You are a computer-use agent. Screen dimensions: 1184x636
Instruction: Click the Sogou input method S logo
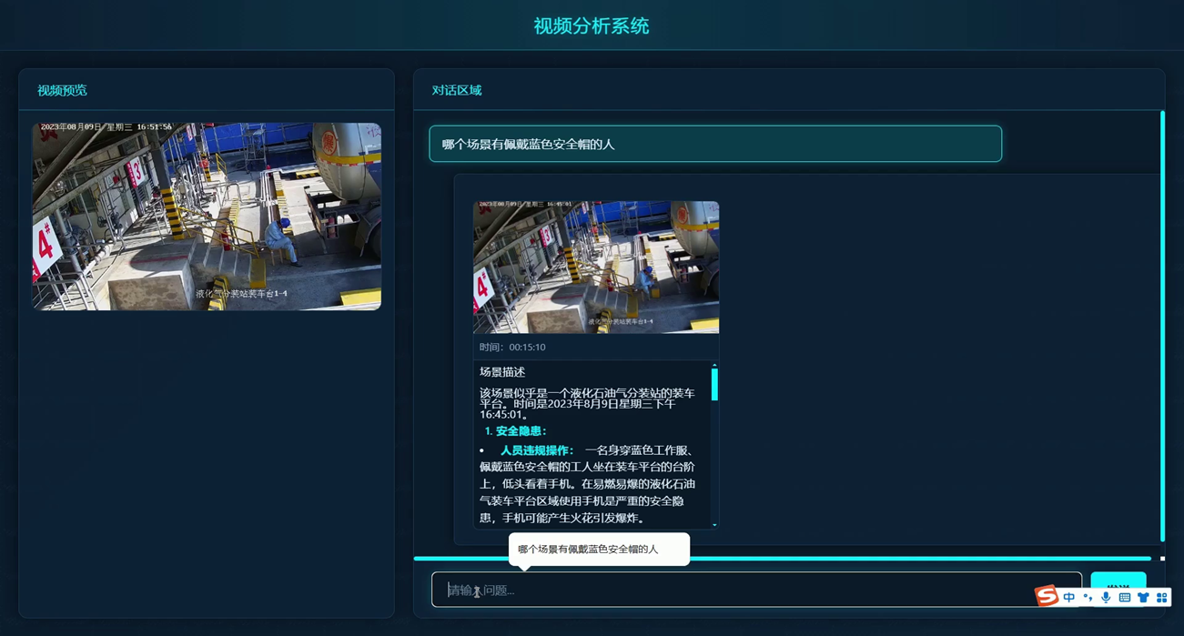tap(1047, 596)
